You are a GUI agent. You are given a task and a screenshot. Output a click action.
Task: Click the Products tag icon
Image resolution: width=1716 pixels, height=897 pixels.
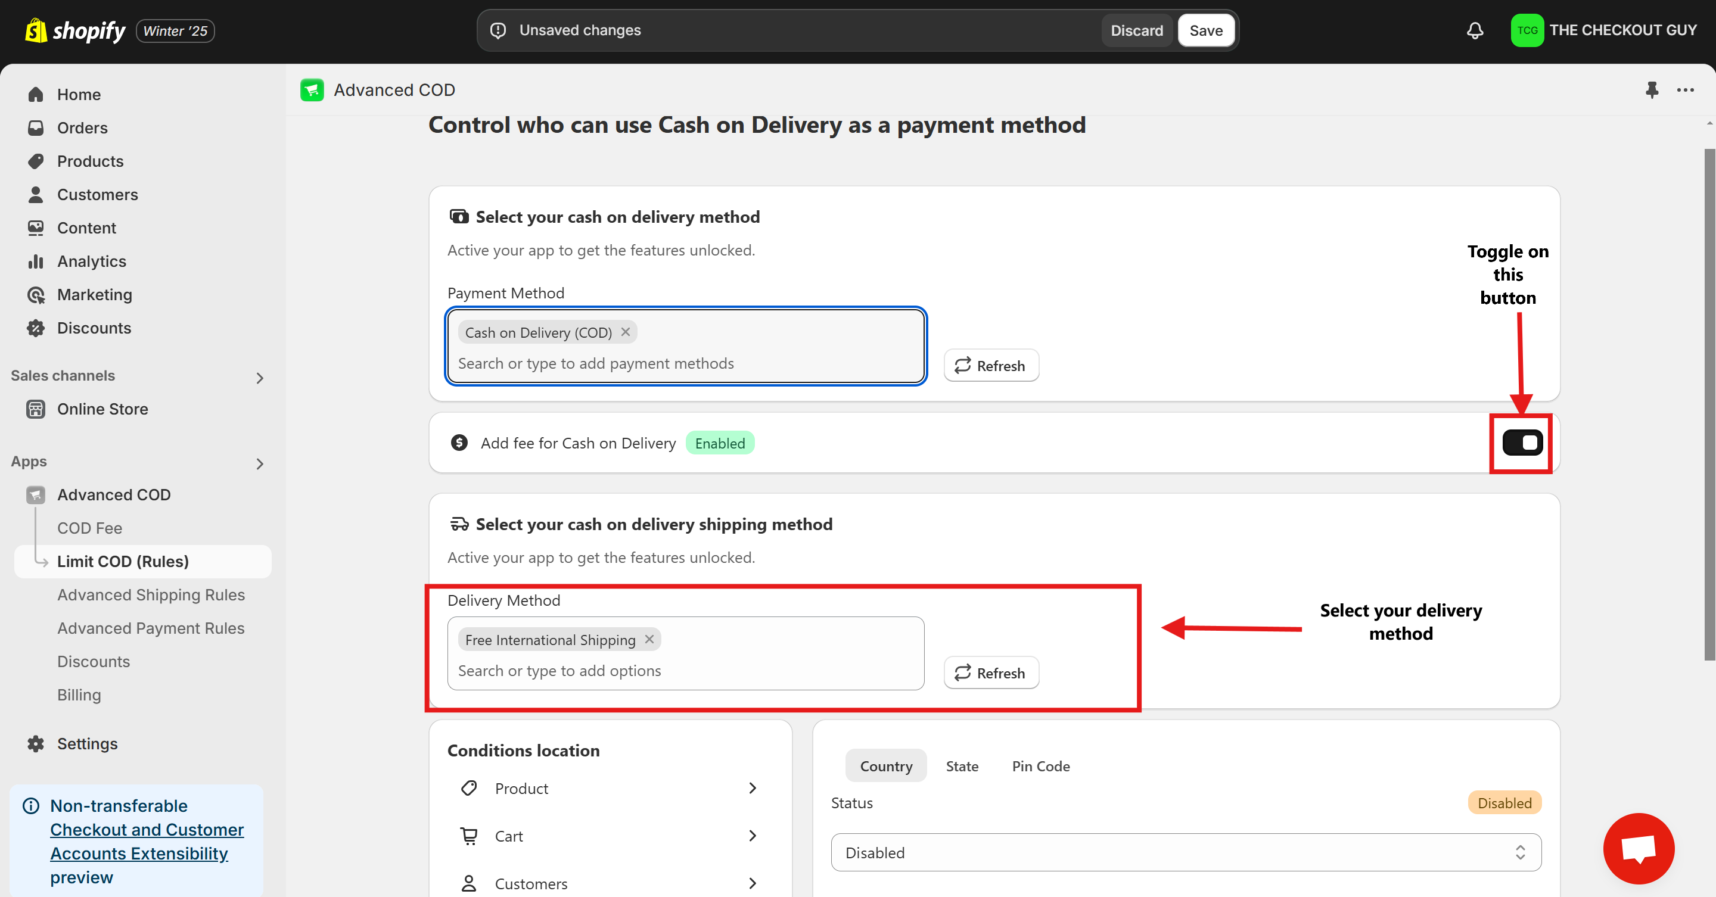(36, 161)
